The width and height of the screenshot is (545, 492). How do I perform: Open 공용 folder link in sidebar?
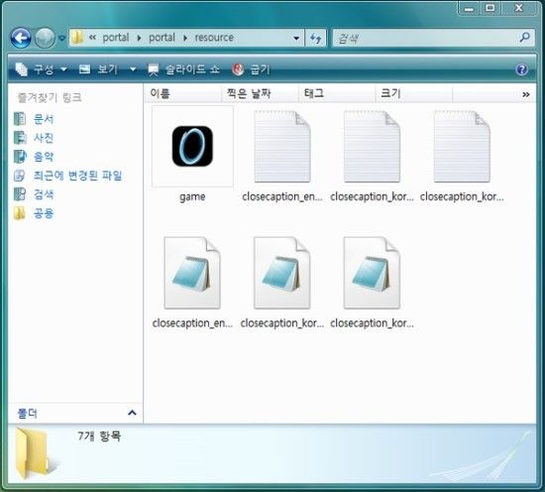point(44,213)
